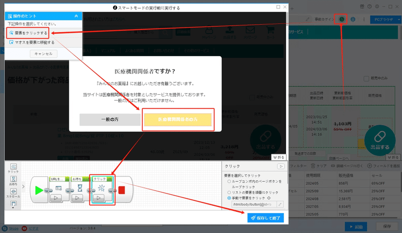402x233 pixels.
Task: Click the キャンセル button in the hint panel
Action: 44,54
